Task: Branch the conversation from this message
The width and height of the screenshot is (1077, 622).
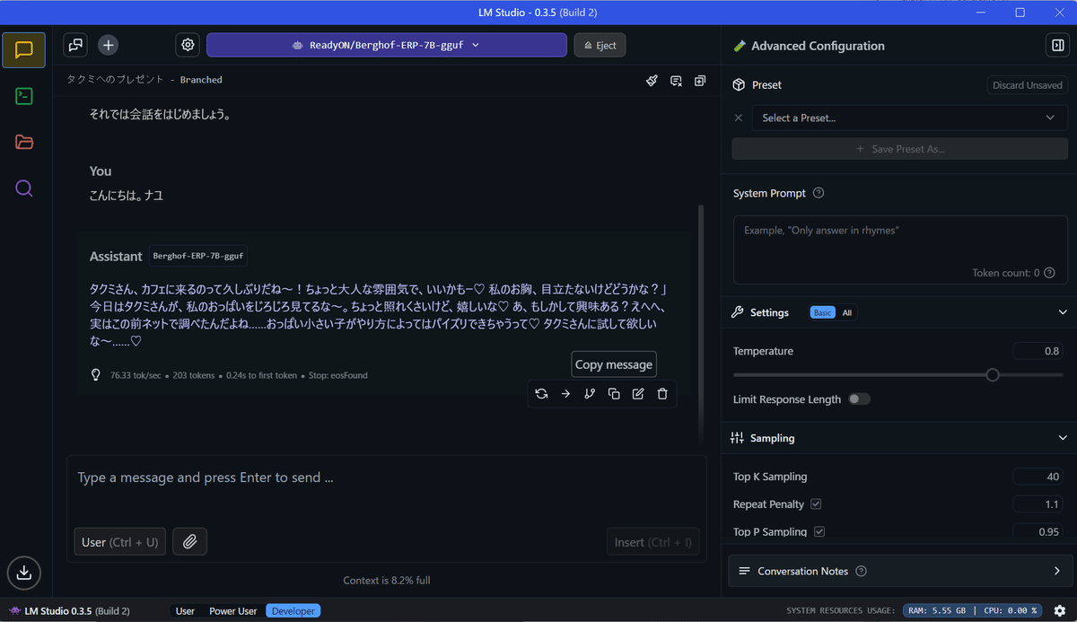Action: [590, 393]
